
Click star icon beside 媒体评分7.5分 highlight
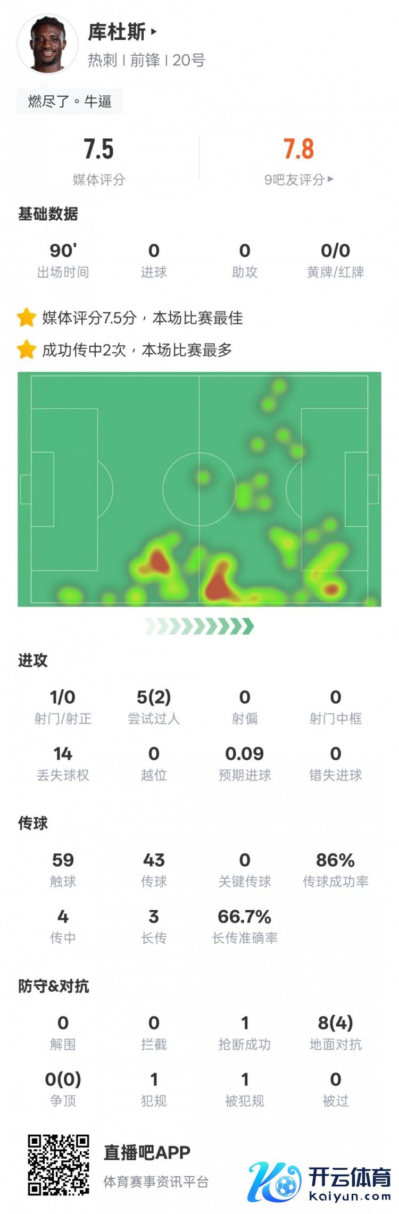[26, 318]
